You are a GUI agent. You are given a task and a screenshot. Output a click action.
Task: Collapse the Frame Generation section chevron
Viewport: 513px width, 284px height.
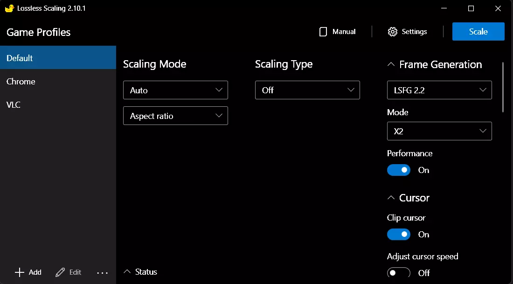coord(391,65)
